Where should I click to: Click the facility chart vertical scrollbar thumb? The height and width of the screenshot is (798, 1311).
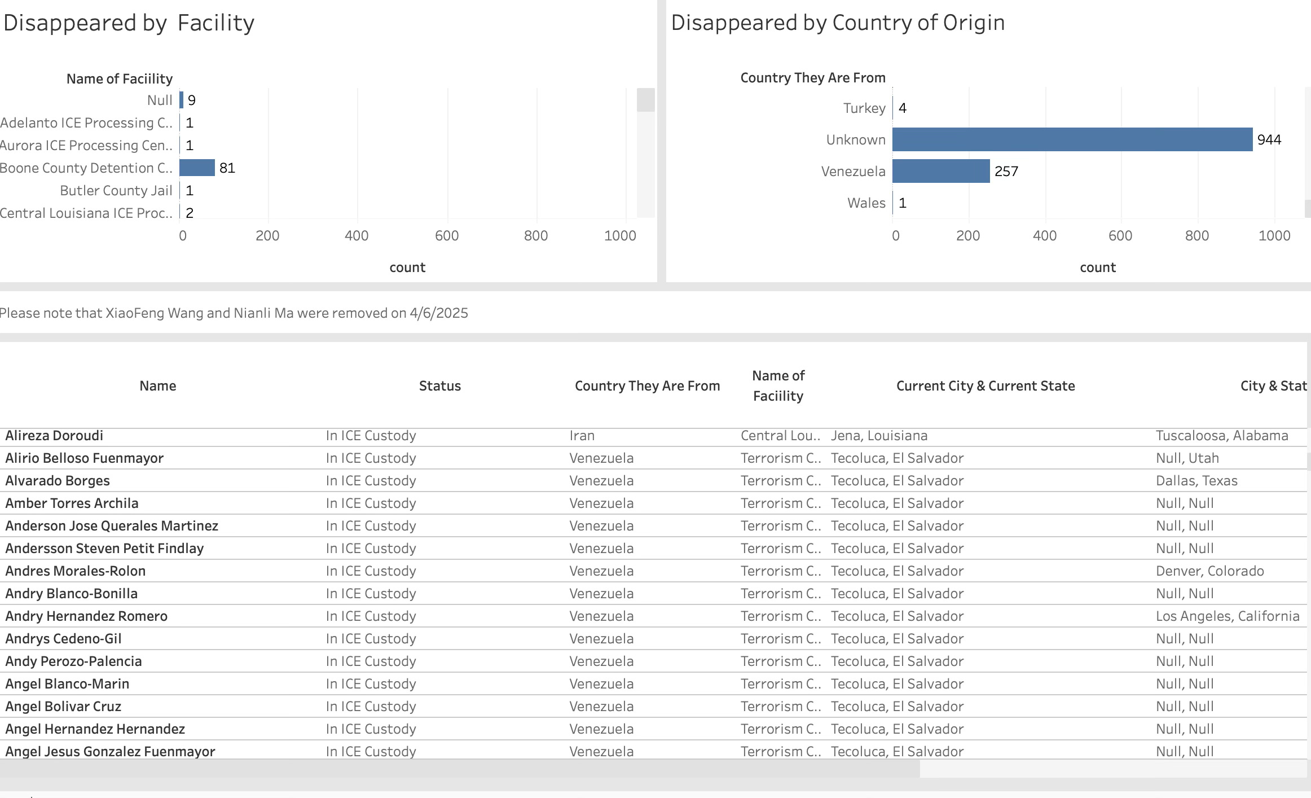645,100
